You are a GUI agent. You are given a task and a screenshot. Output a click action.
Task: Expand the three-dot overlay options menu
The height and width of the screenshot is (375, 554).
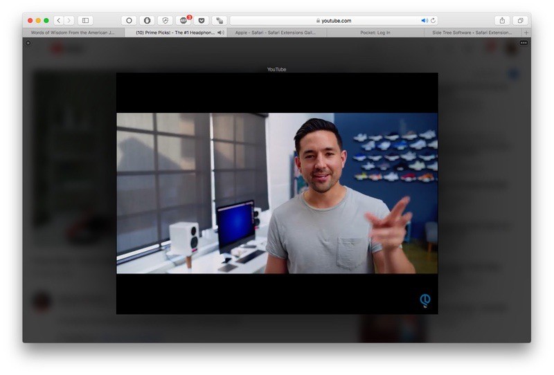click(524, 43)
